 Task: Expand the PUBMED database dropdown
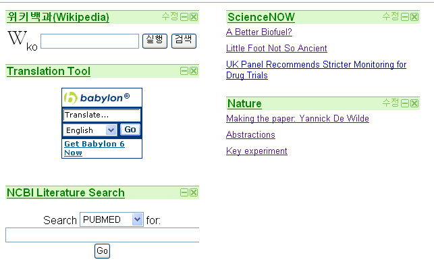coord(111,219)
